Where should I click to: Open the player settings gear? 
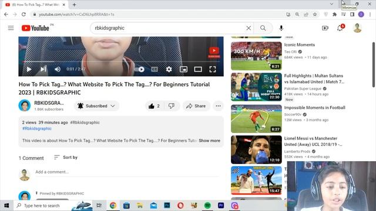click(169, 69)
